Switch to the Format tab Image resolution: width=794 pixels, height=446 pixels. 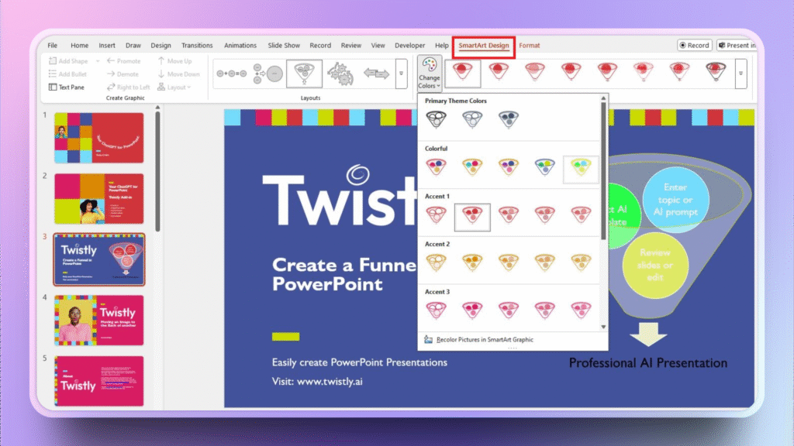[x=530, y=46]
